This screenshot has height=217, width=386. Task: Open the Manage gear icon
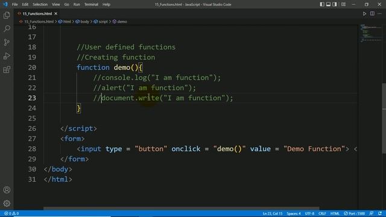point(7,203)
